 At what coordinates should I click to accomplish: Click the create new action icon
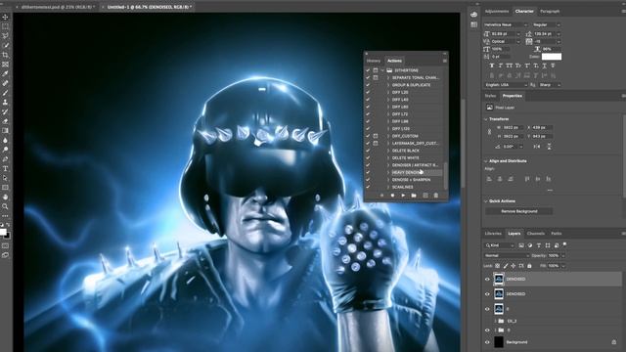[x=425, y=196]
